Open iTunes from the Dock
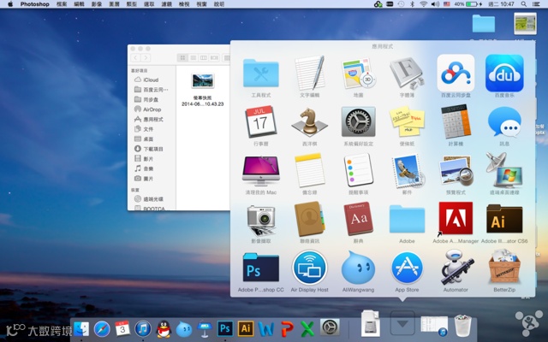Image resolution: width=548 pixels, height=342 pixels. pos(143,328)
